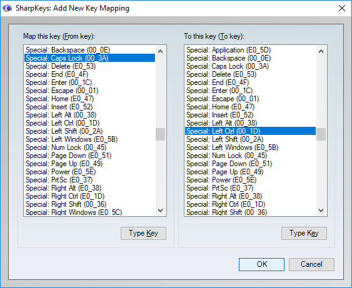Select Enter (00_1C) in From key list

tap(89, 82)
